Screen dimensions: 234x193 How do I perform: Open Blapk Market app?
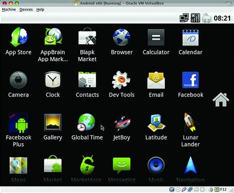(x=87, y=45)
